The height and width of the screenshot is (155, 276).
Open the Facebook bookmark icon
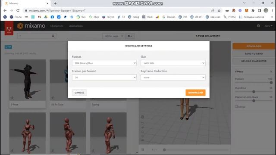pos(52,17)
